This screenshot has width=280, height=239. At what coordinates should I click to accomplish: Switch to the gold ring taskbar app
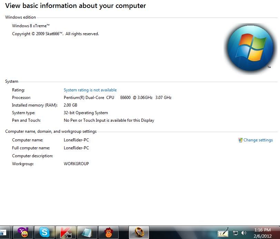tap(139, 232)
